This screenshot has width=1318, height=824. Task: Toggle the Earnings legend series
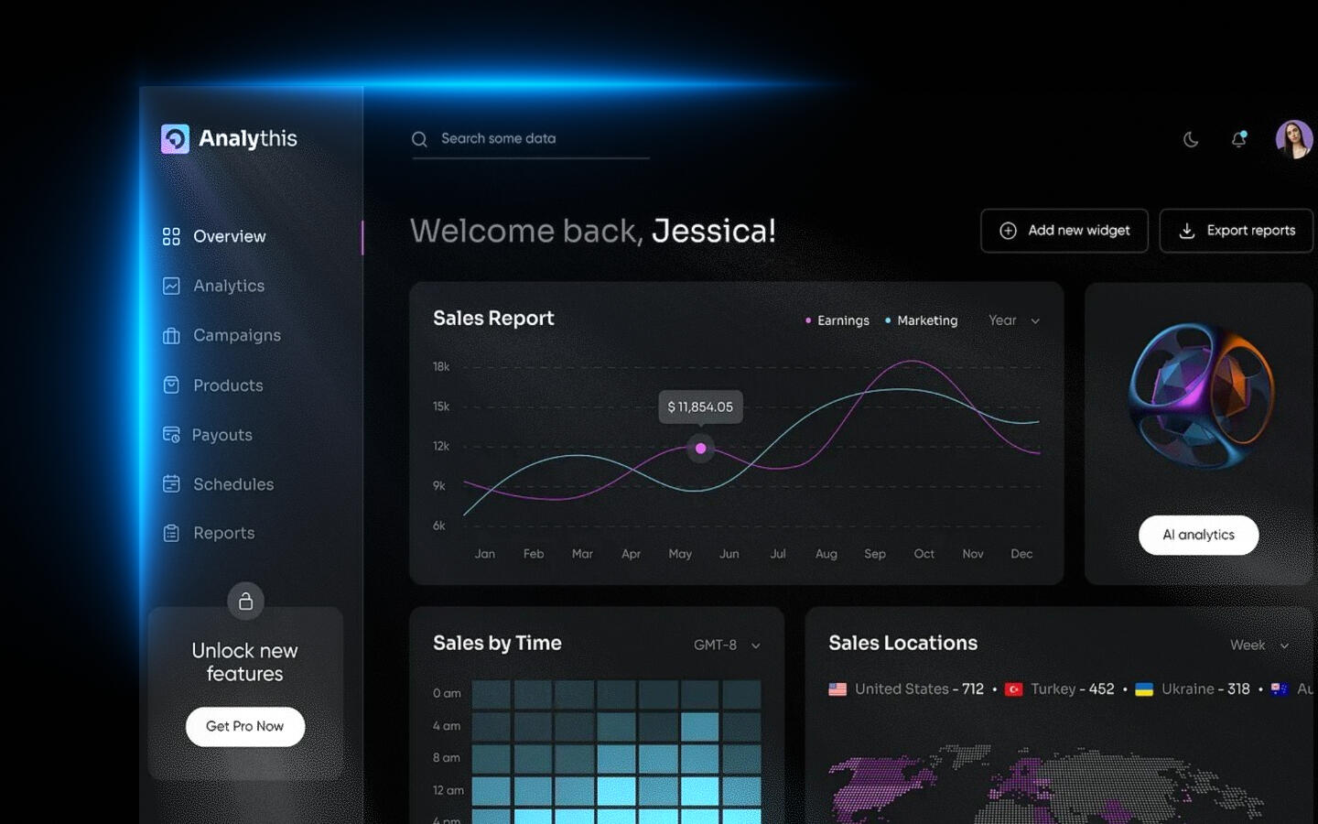pyautogui.click(x=837, y=320)
